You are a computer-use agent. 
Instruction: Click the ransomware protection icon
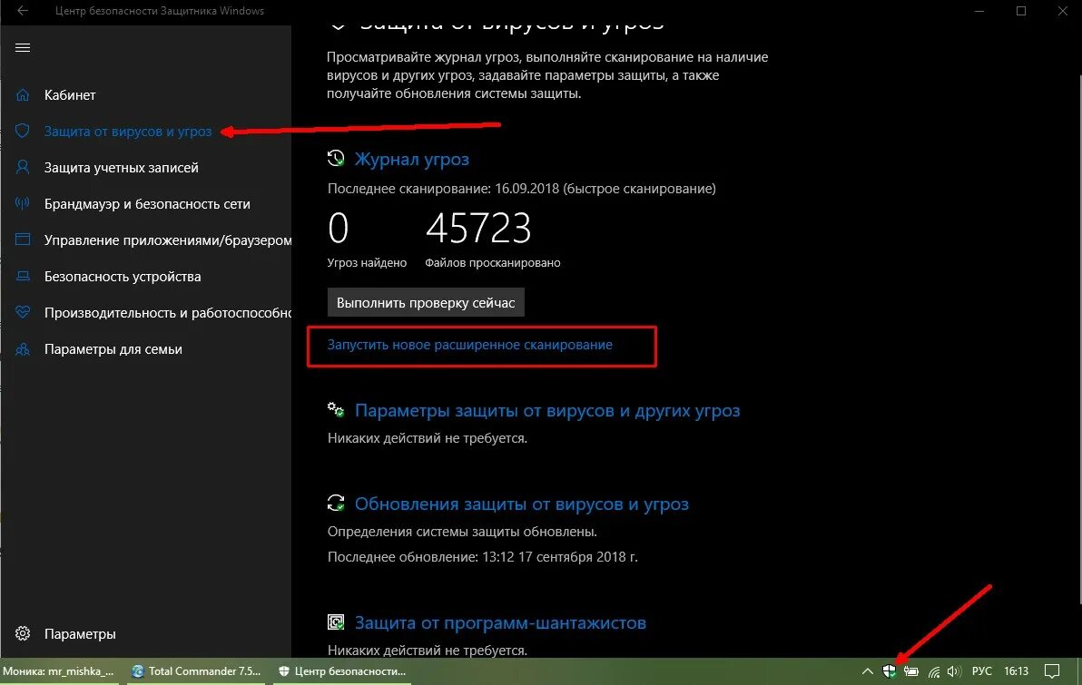(336, 622)
